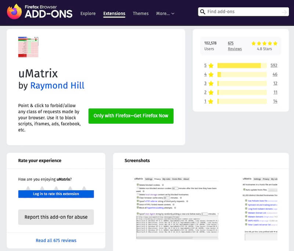
Task: Click Log in to rate this extension
Action: pyautogui.click(x=56, y=194)
